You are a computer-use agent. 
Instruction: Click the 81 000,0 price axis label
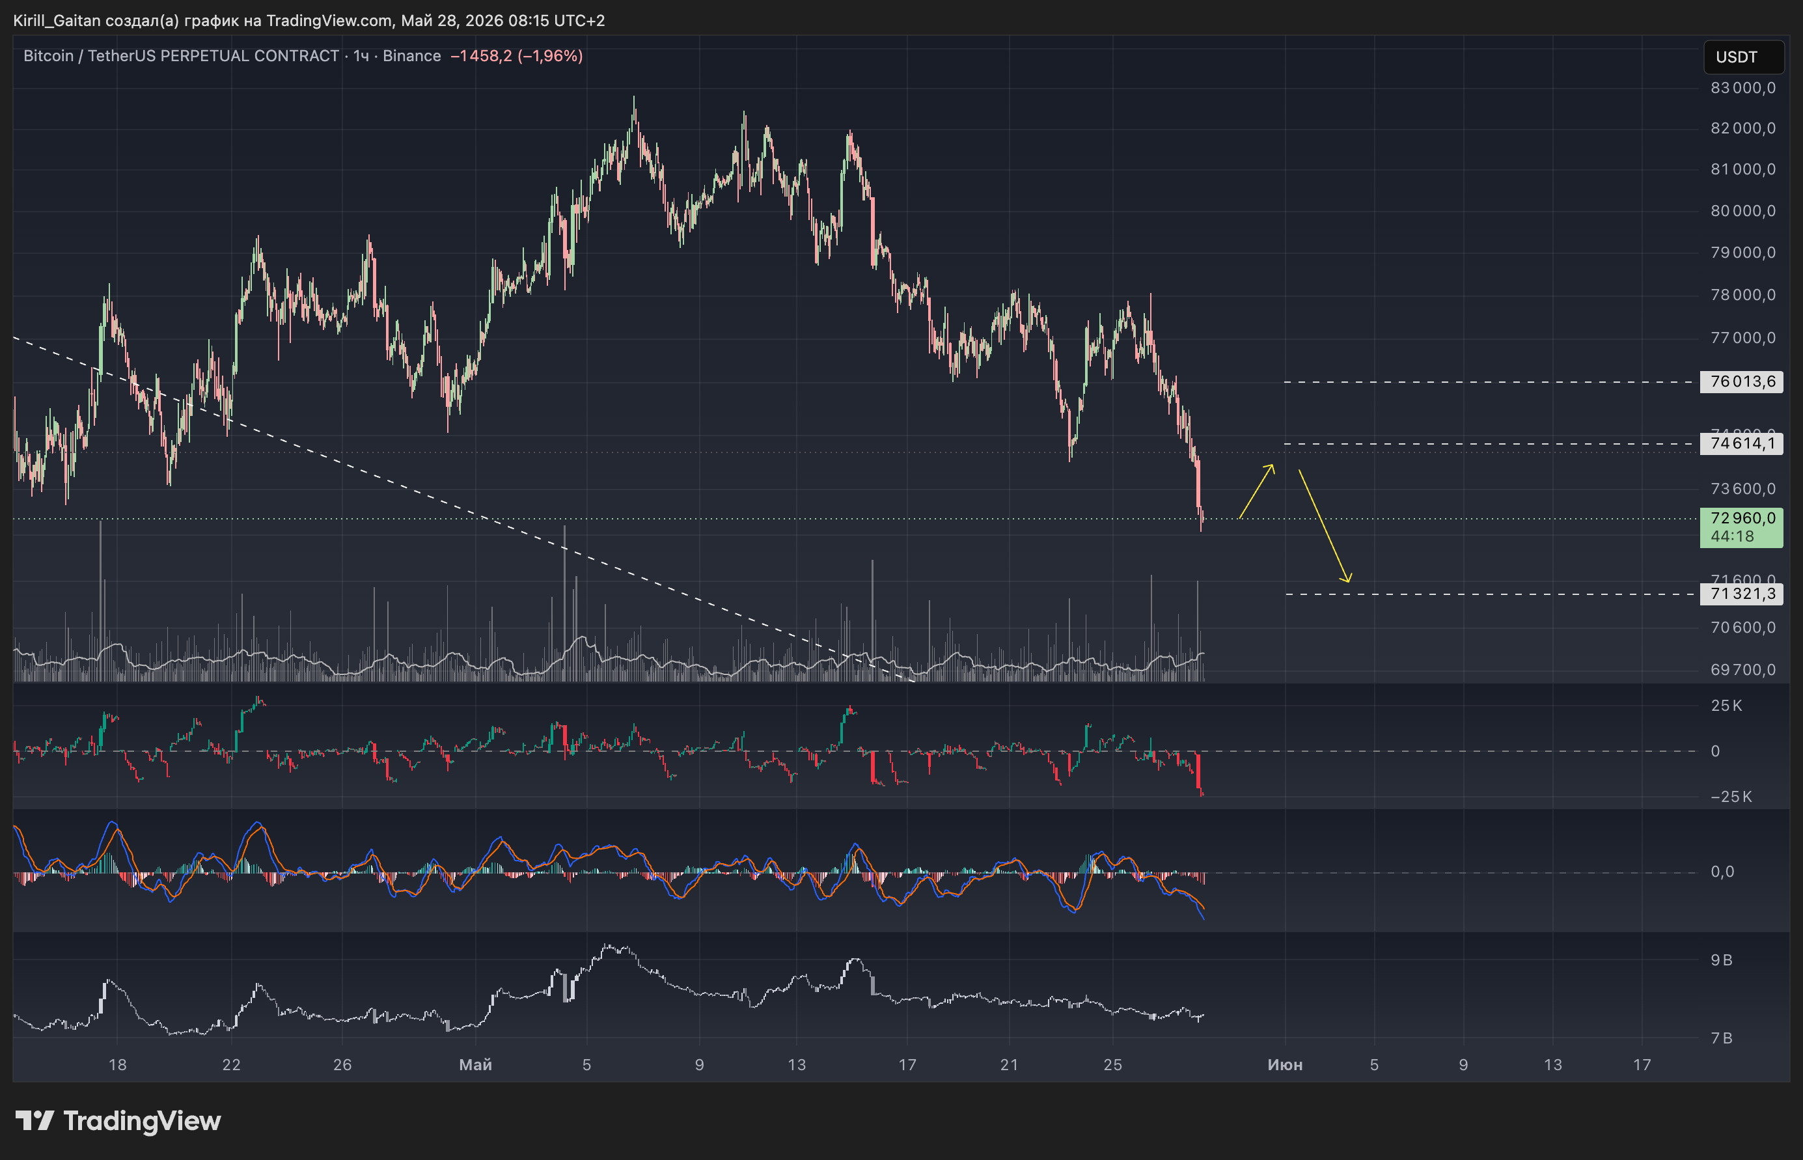coord(1742,169)
